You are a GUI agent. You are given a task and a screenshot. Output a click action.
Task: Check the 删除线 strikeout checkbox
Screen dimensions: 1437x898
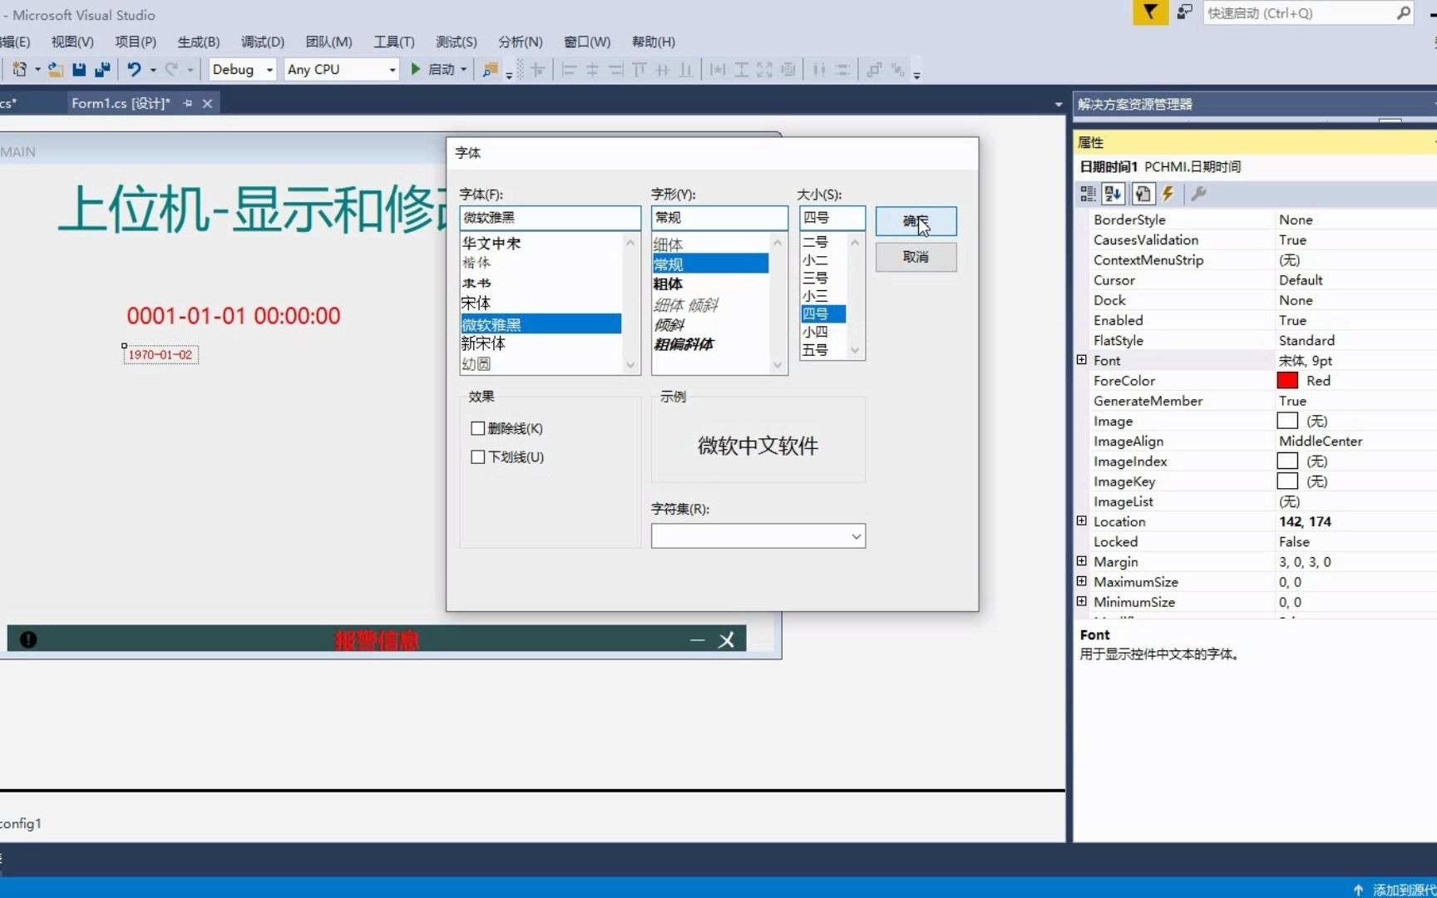(x=477, y=428)
